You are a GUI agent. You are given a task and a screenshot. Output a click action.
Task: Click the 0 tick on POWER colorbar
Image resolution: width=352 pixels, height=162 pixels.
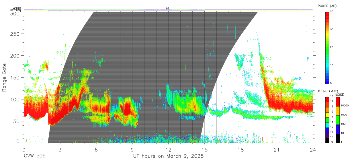click(331, 83)
